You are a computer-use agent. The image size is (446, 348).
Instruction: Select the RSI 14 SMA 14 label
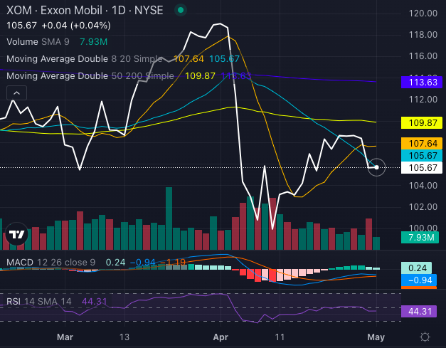pos(39,301)
